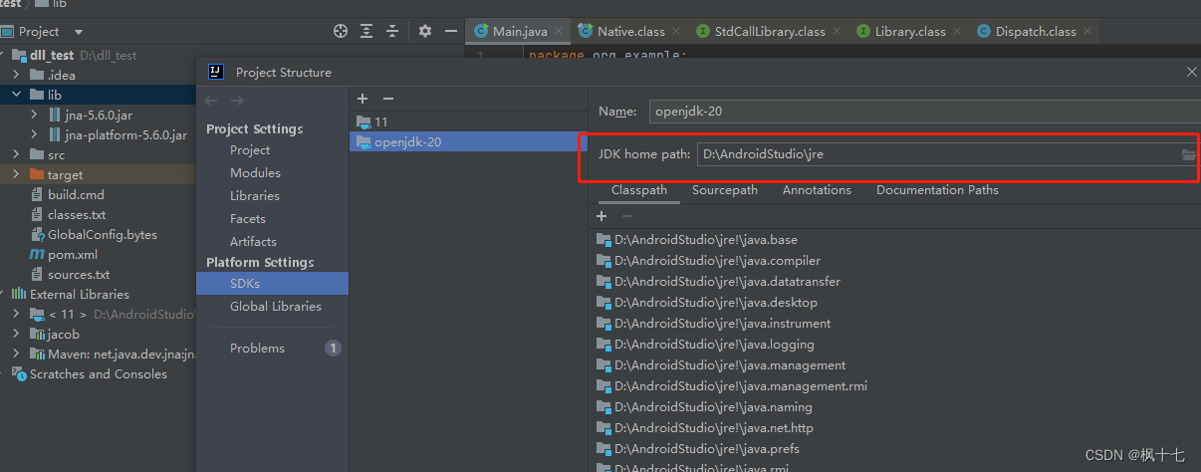
Task: Expand Scratches and Consoles
Action: [x=4, y=373]
